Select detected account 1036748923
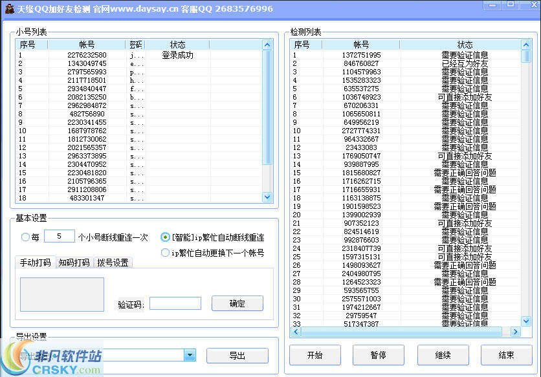 361,97
